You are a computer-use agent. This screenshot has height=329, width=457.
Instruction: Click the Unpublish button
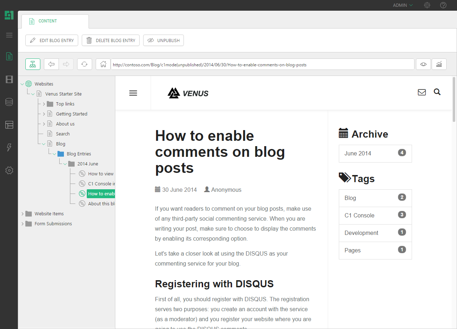(164, 40)
